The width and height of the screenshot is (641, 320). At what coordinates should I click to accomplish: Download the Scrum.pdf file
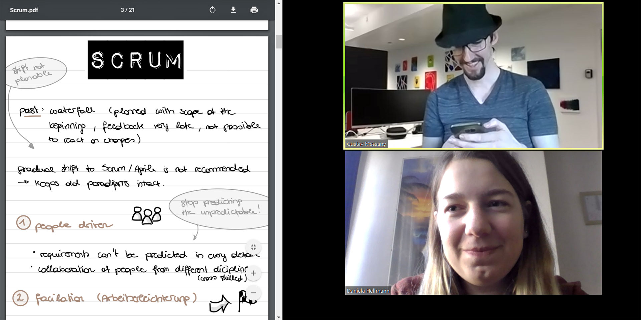pyautogui.click(x=233, y=10)
